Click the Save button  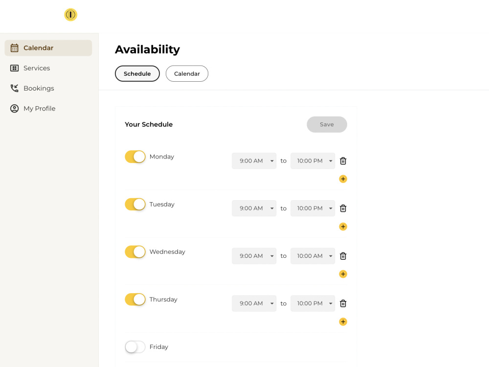327,124
